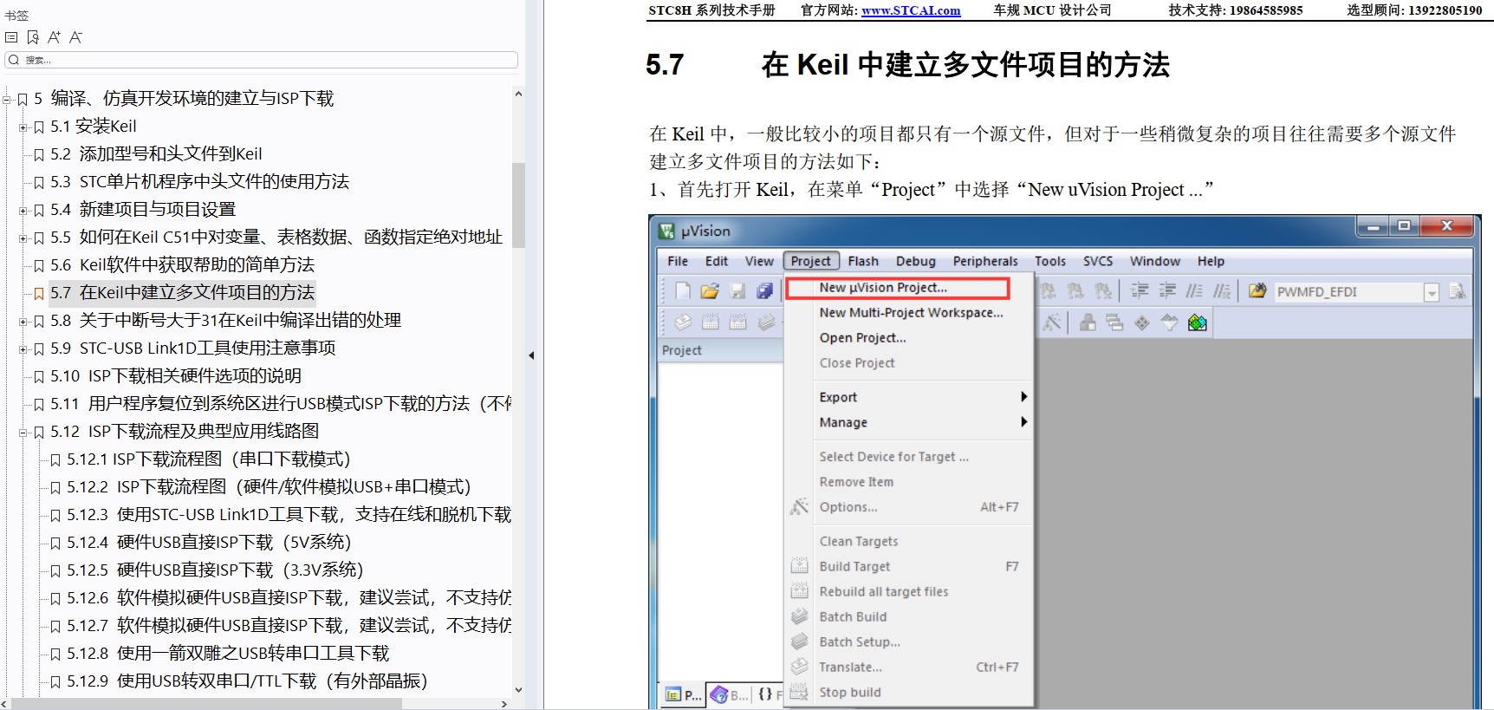Click bookmark panel vertical scrollbar thumb
Viewport: 1494px width, 710px height.
coord(519,205)
